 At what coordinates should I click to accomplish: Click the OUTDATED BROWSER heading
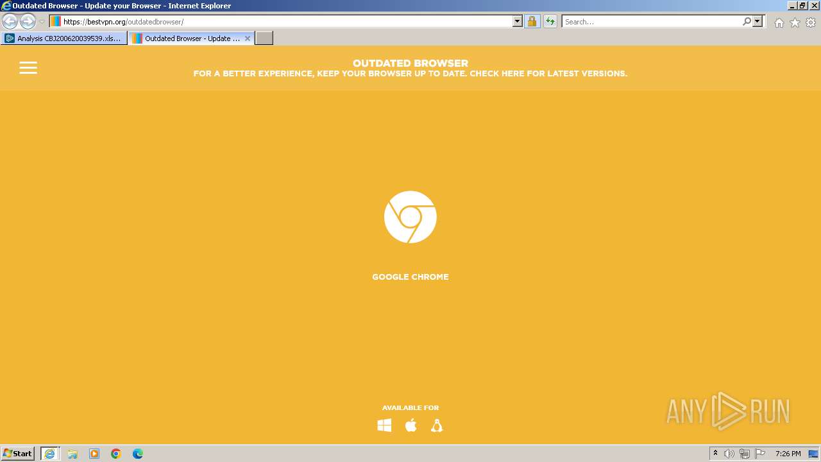pos(410,64)
